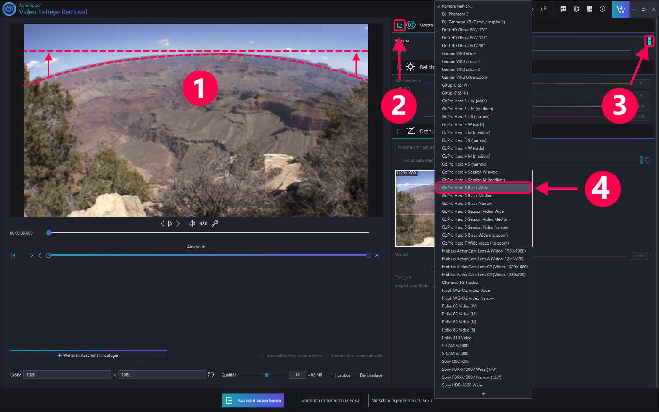Open the wrench tools icon
Viewport: 659px width, 412px height.
[215, 224]
